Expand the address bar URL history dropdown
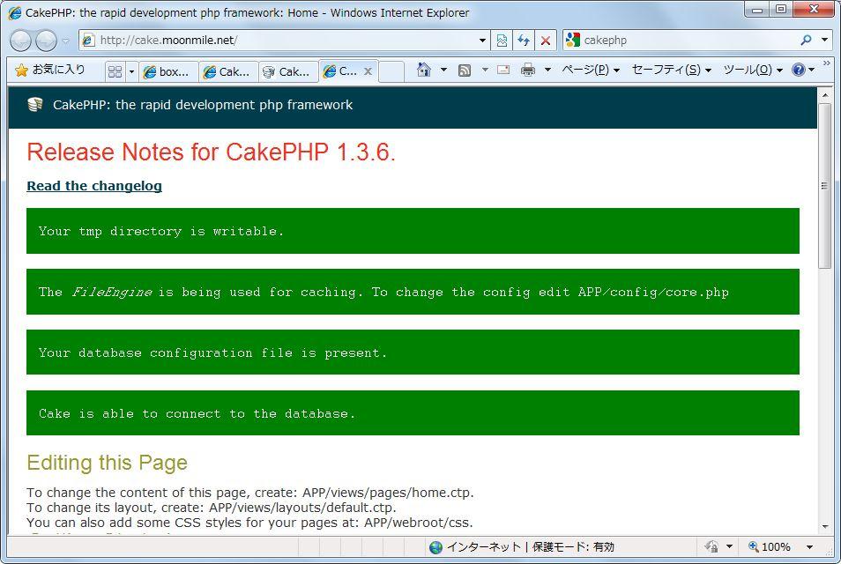 coord(482,41)
